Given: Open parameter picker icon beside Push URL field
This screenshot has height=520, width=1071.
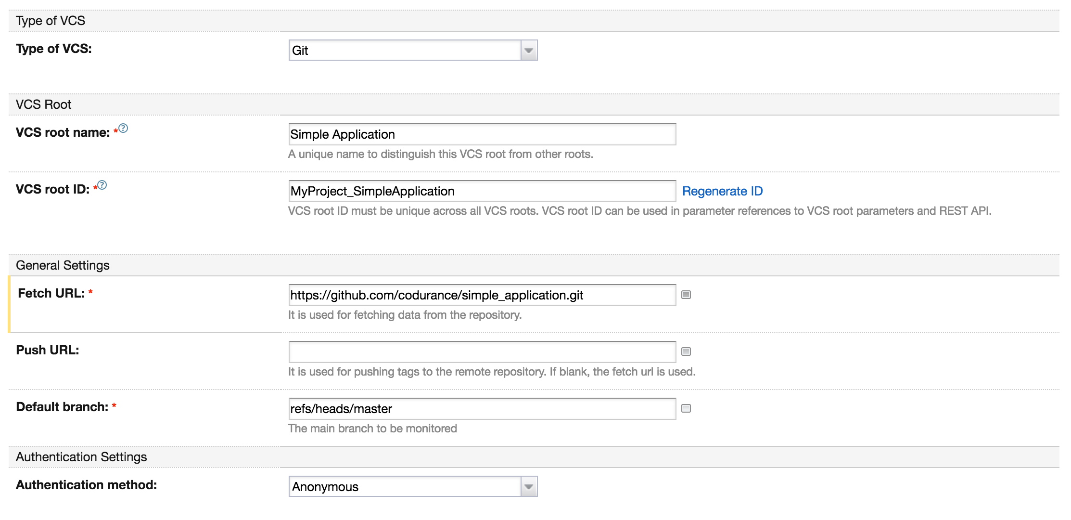Looking at the screenshot, I should (686, 351).
